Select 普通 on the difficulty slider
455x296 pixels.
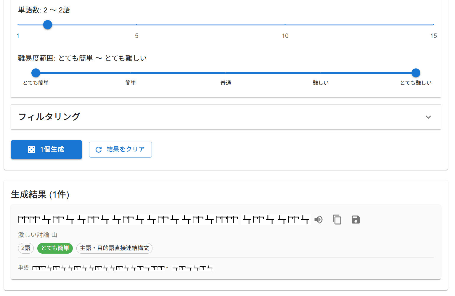point(226,73)
